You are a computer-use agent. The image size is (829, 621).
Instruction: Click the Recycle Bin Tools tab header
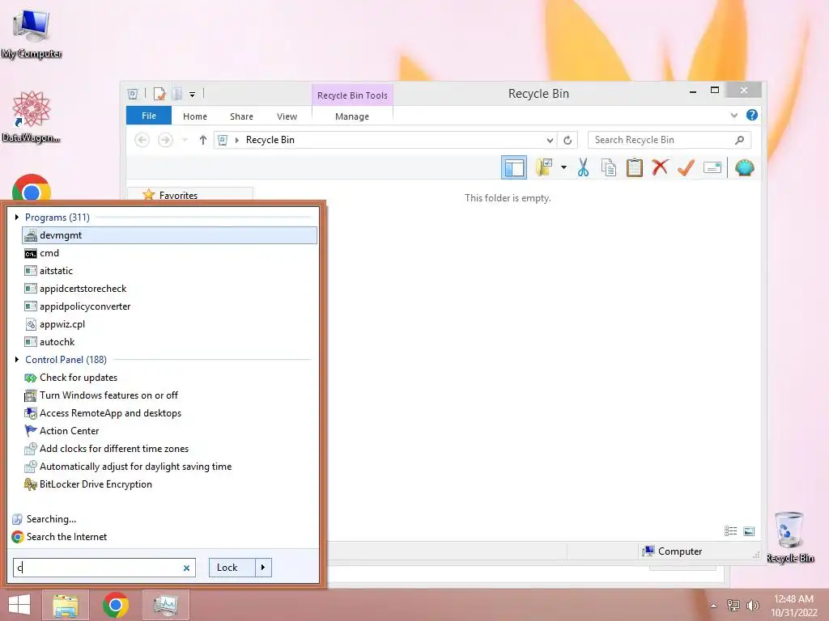click(352, 95)
